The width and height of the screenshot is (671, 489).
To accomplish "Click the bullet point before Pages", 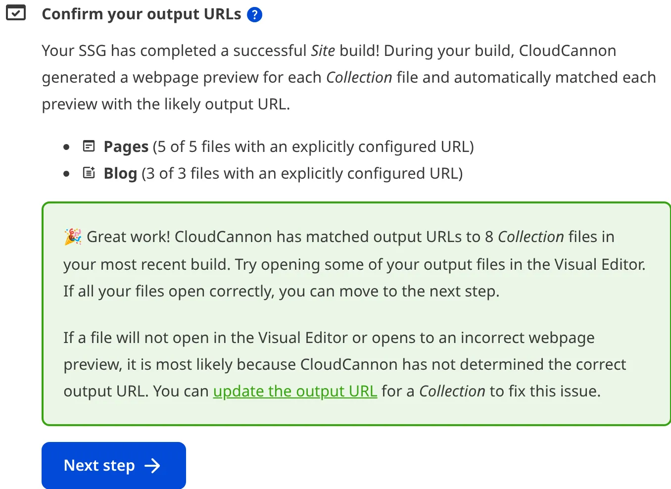I will click(x=67, y=146).
